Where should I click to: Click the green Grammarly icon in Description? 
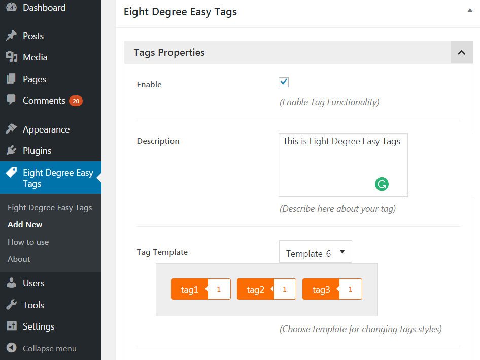[x=382, y=184]
